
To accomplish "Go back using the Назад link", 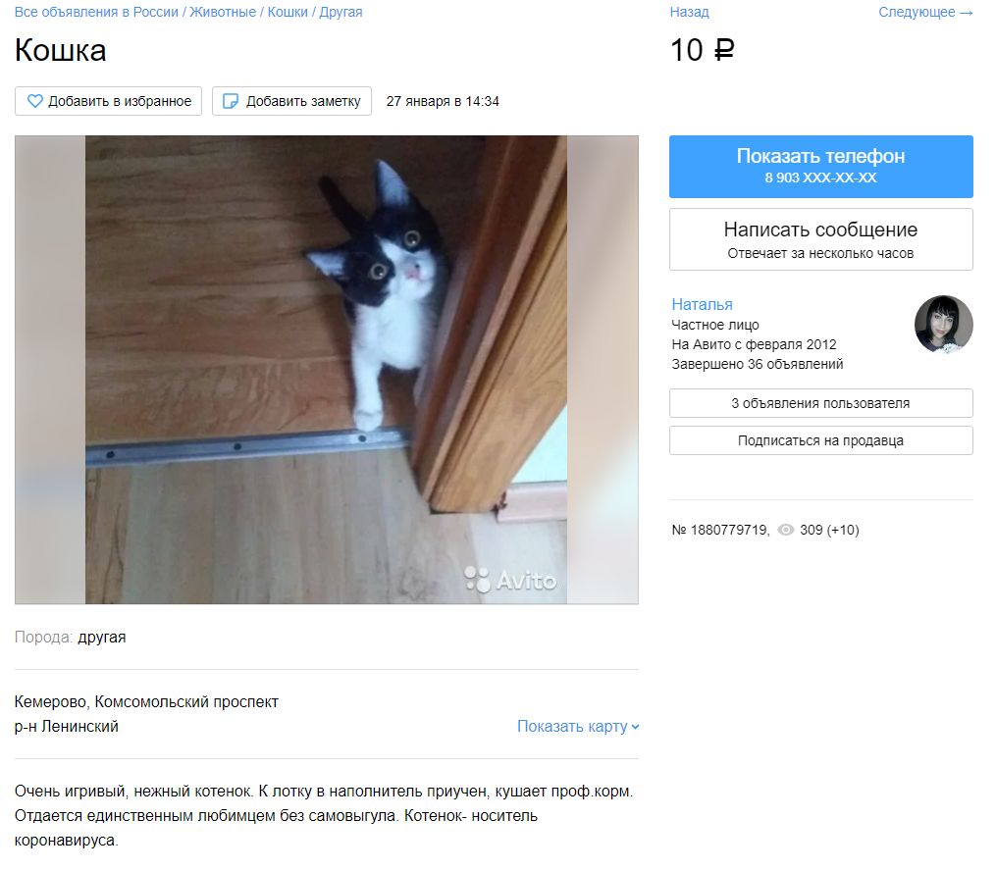I will point(689,12).
